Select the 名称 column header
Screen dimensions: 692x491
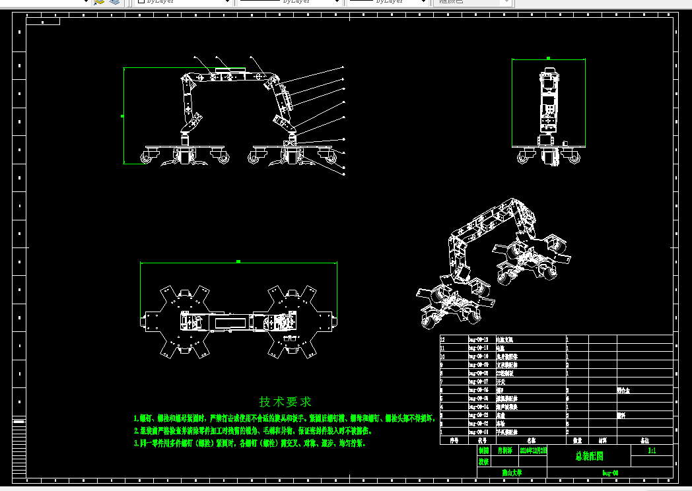tap(531, 440)
